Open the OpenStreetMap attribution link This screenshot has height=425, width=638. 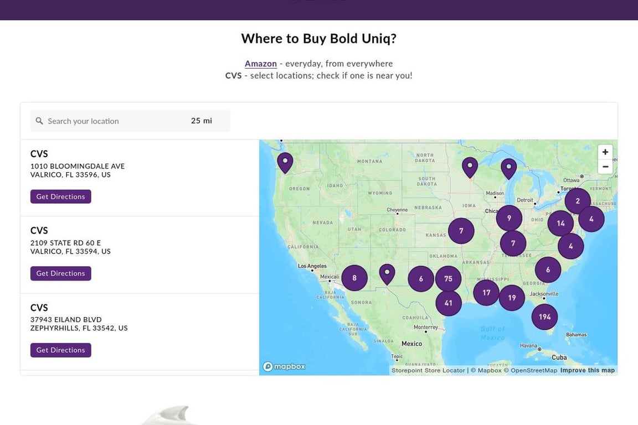(531, 371)
